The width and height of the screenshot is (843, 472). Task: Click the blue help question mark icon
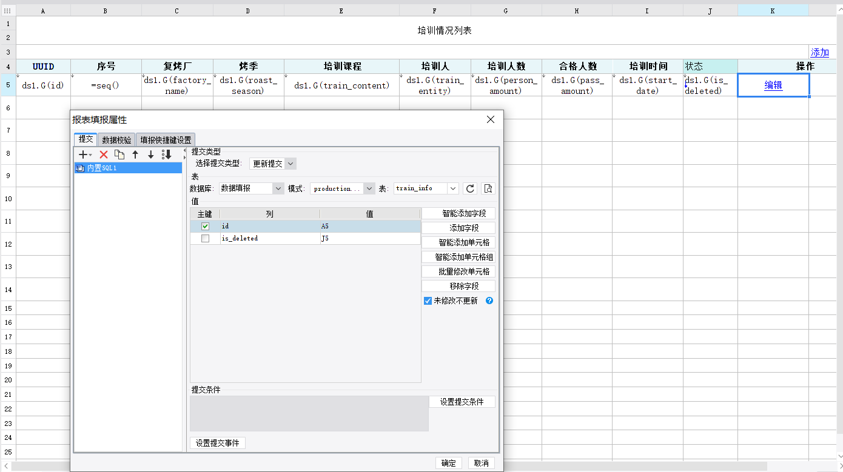489,301
